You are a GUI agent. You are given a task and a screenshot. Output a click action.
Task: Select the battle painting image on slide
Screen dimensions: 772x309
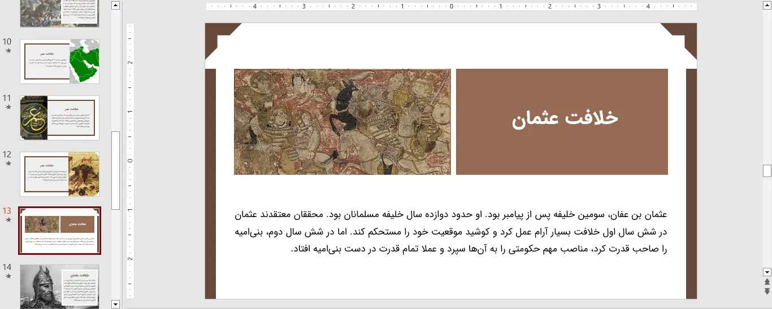click(342, 122)
